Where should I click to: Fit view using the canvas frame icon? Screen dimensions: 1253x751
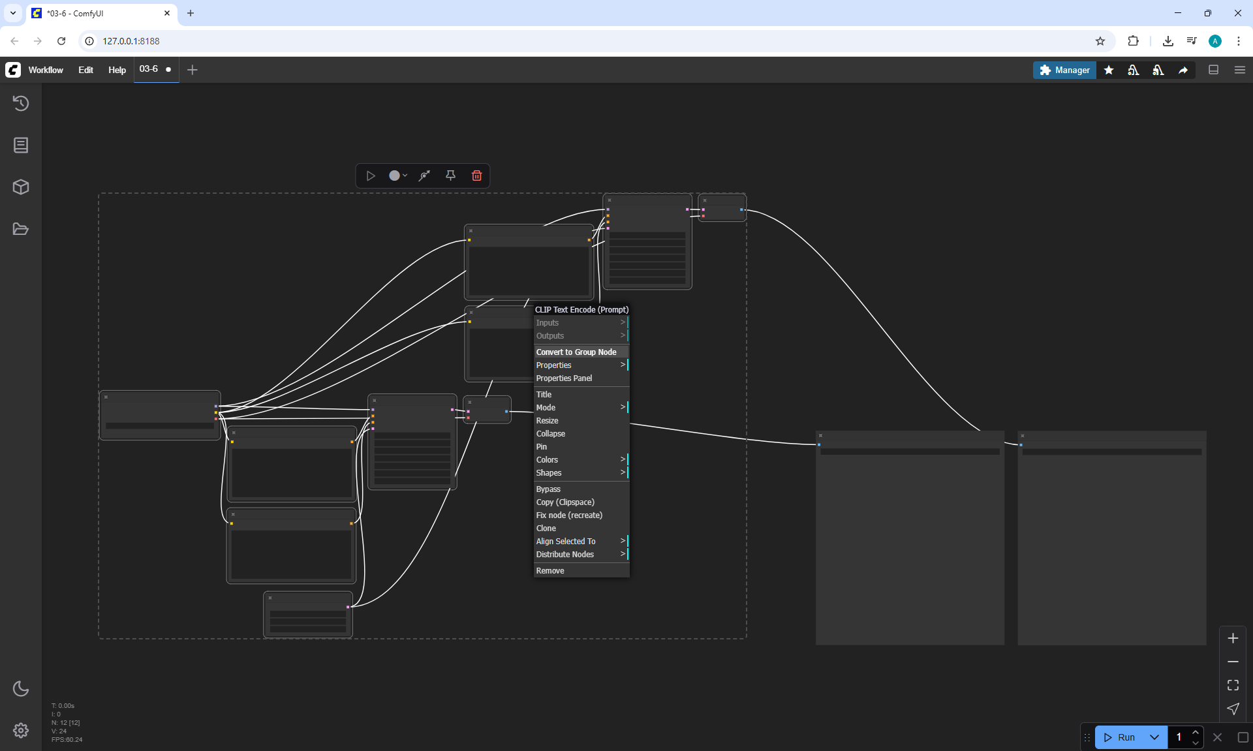(x=1233, y=685)
